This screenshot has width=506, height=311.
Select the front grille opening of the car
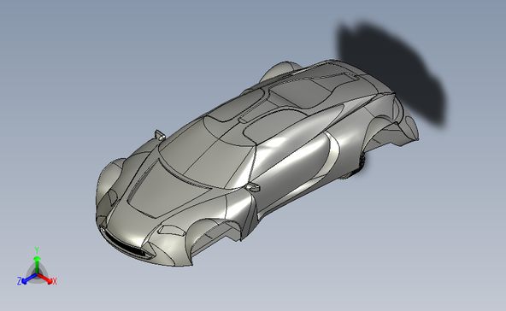126,244
